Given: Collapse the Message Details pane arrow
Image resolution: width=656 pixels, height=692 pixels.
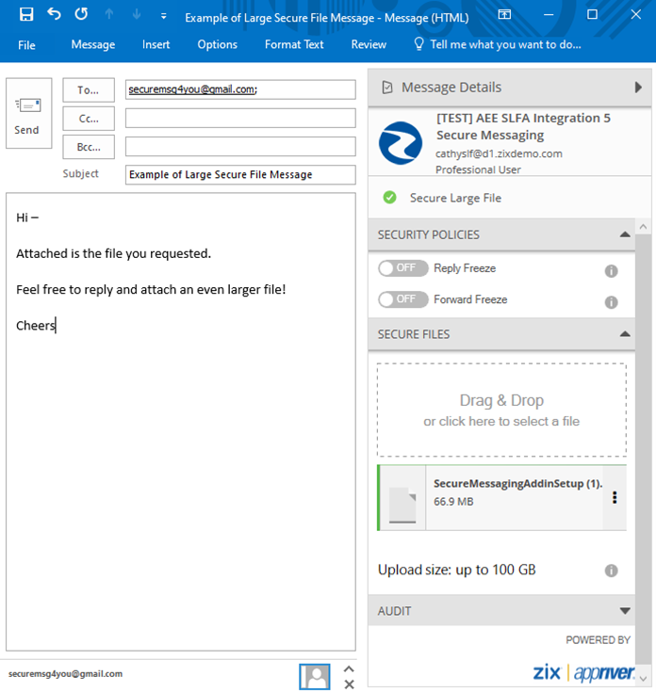Looking at the screenshot, I should point(638,88).
